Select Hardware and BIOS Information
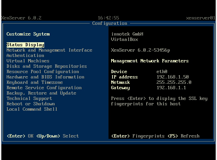The height and width of the screenshot is (160, 217). (x=45, y=77)
